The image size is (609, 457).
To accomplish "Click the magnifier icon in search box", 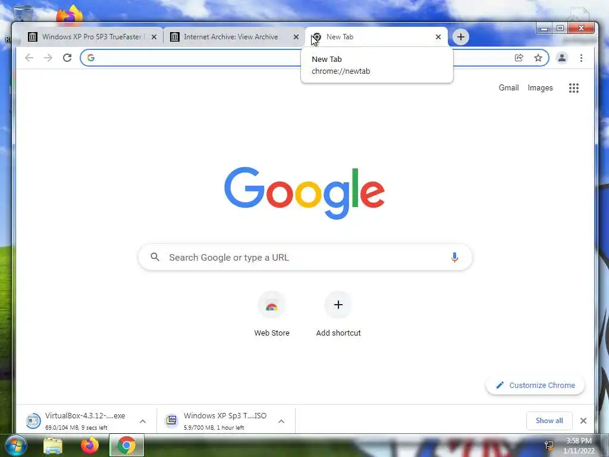I will pos(155,257).
